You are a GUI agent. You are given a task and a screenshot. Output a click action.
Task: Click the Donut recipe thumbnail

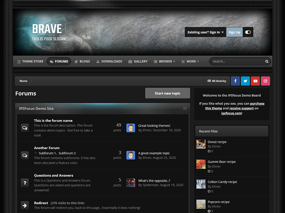pos(201,144)
